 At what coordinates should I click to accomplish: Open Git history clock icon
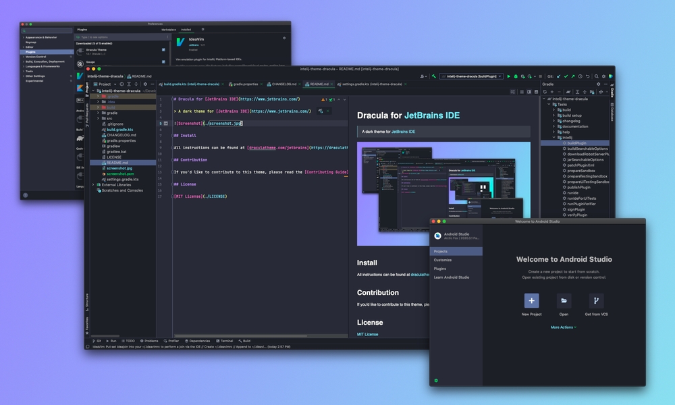point(580,76)
